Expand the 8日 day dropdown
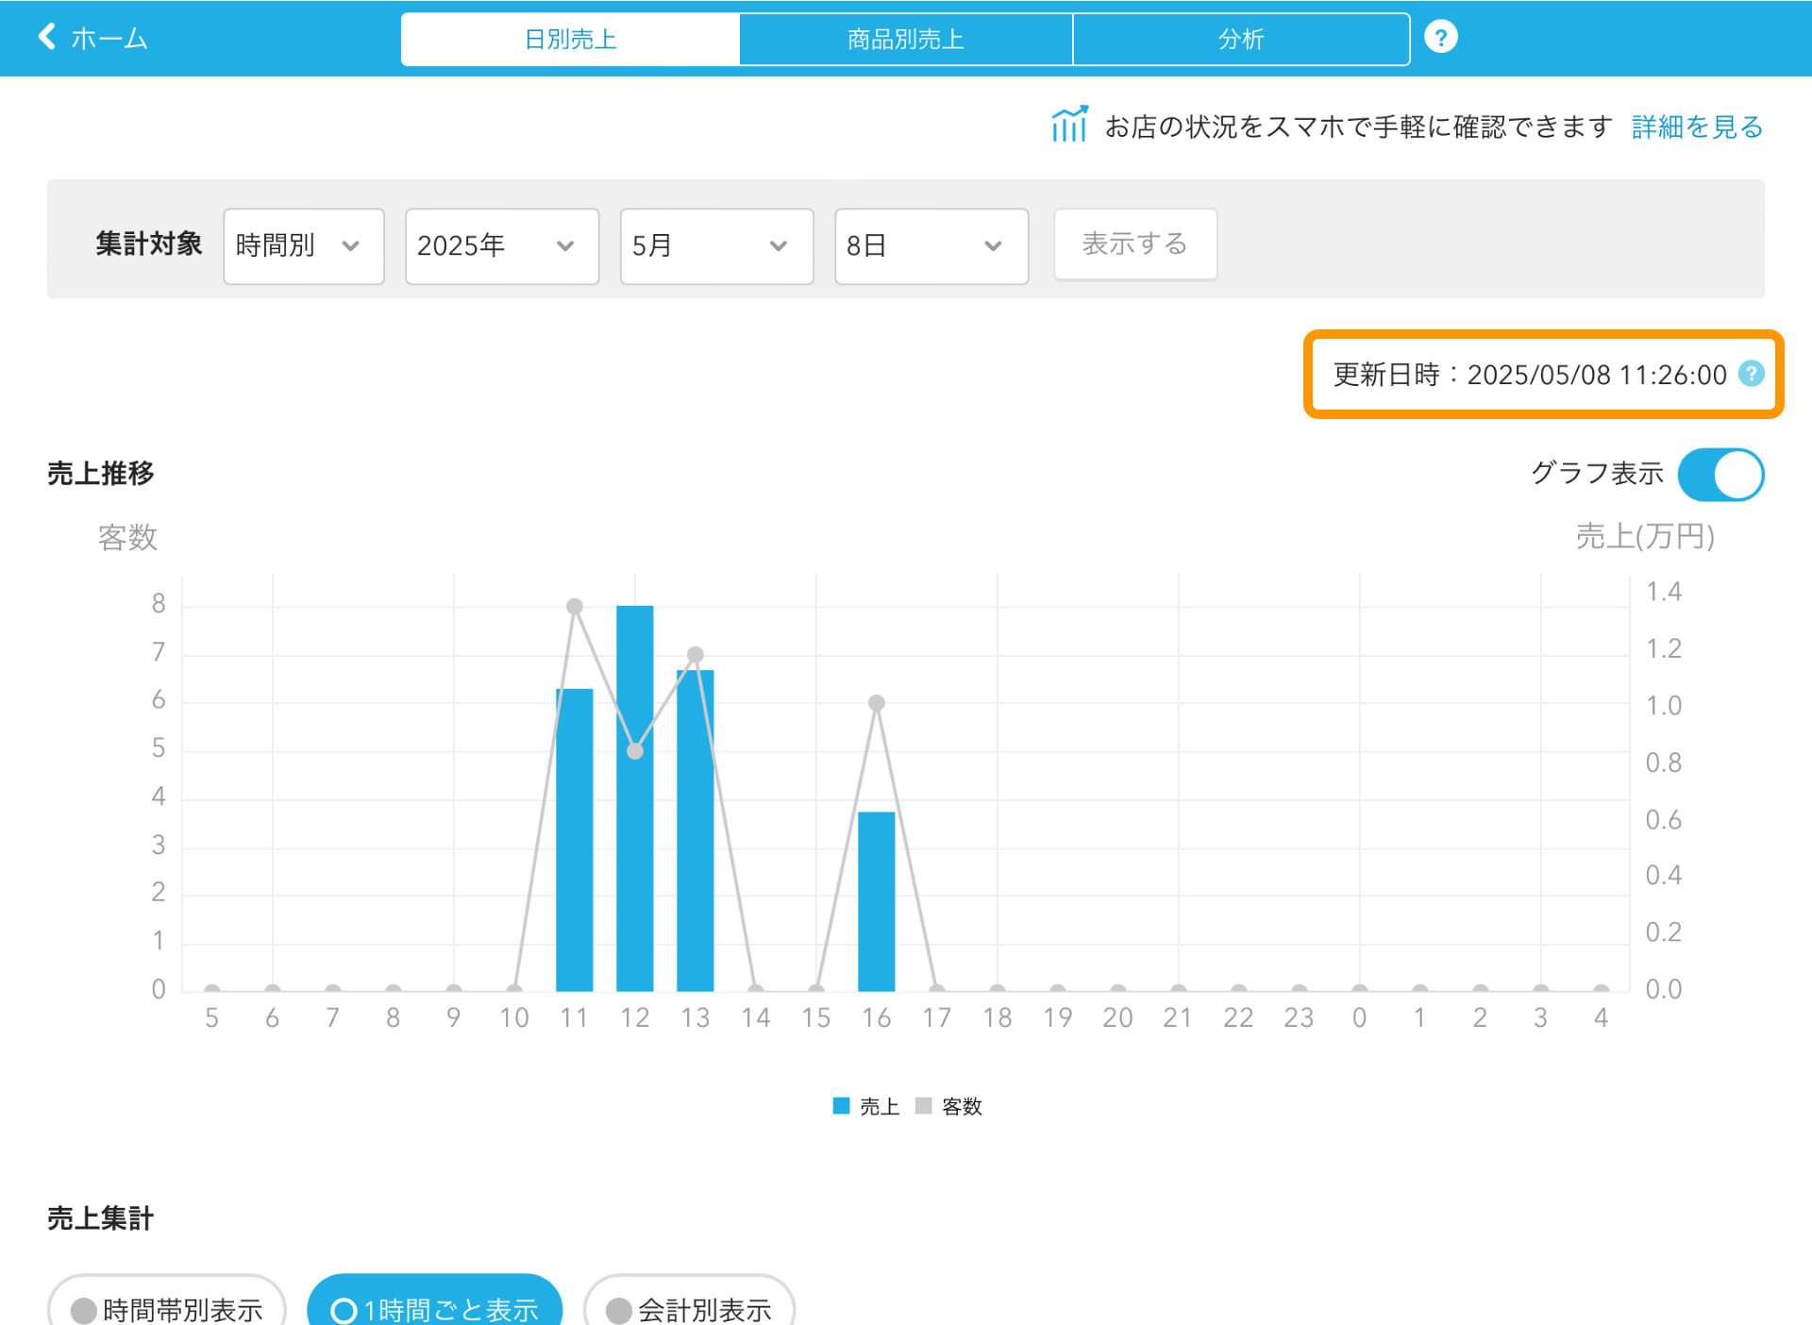1812x1325 pixels. click(931, 246)
